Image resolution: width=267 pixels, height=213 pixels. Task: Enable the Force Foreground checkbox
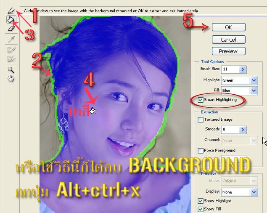201,151
